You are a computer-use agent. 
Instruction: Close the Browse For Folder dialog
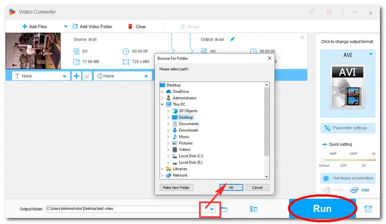click(x=270, y=58)
